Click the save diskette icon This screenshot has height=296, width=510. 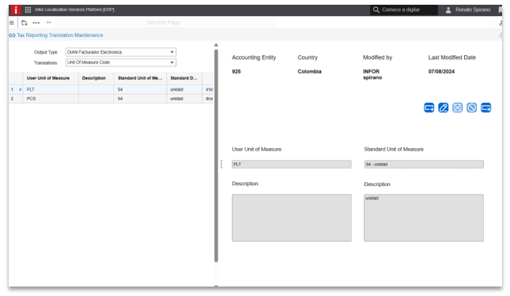(x=457, y=108)
